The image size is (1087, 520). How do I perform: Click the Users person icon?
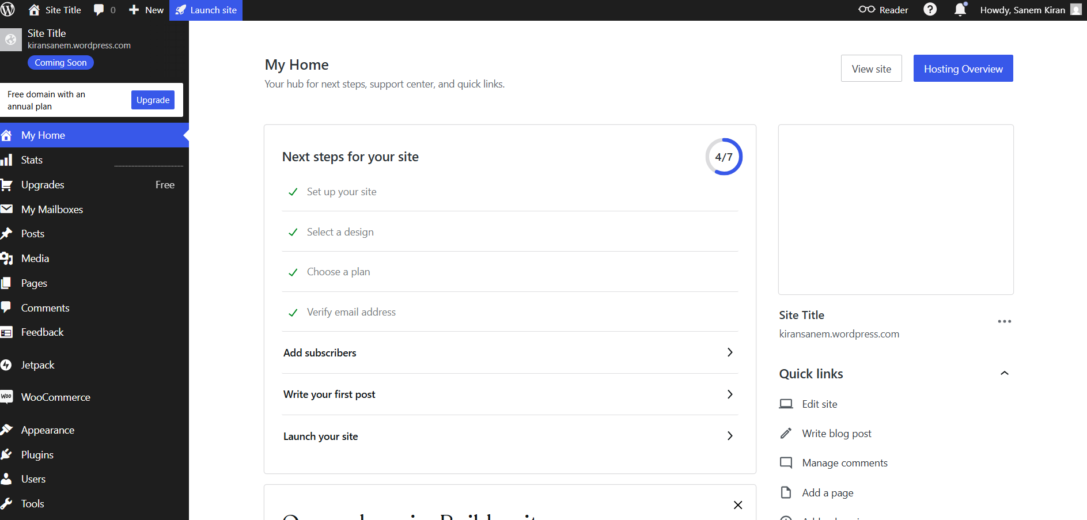[x=6, y=479]
